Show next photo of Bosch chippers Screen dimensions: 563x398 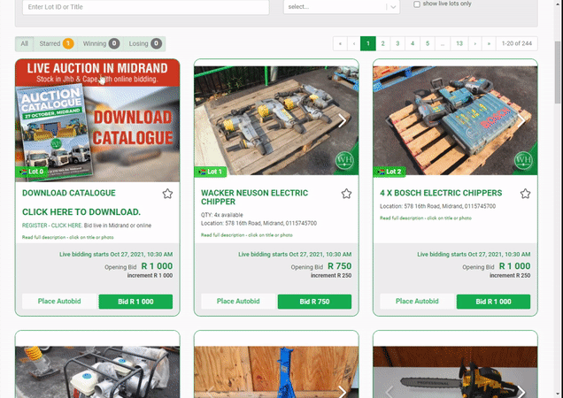[x=522, y=120]
